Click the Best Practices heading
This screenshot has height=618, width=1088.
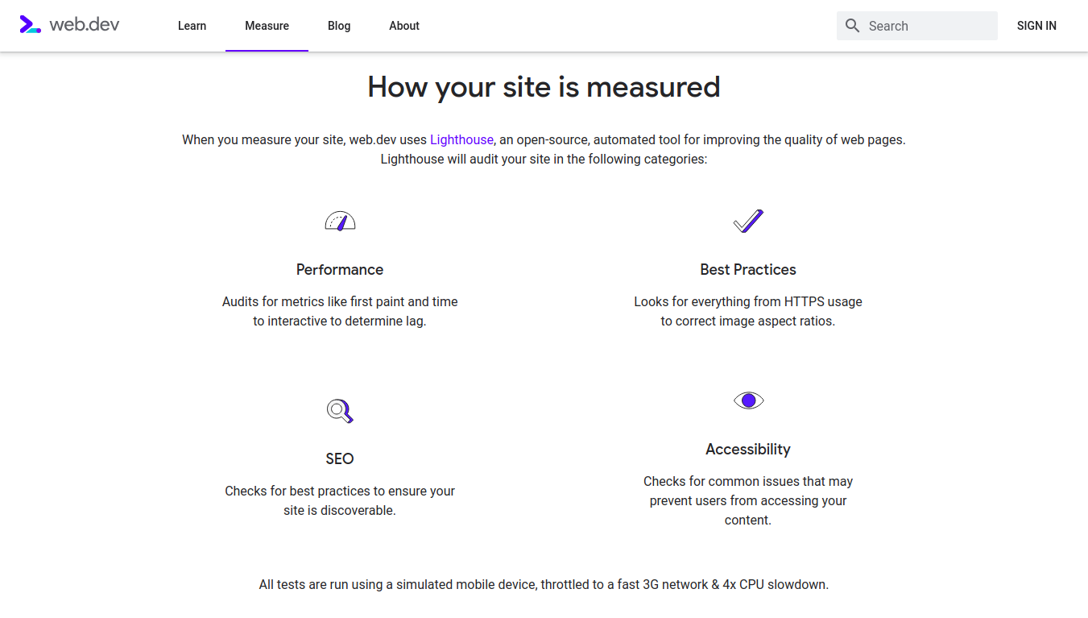pyautogui.click(x=748, y=270)
